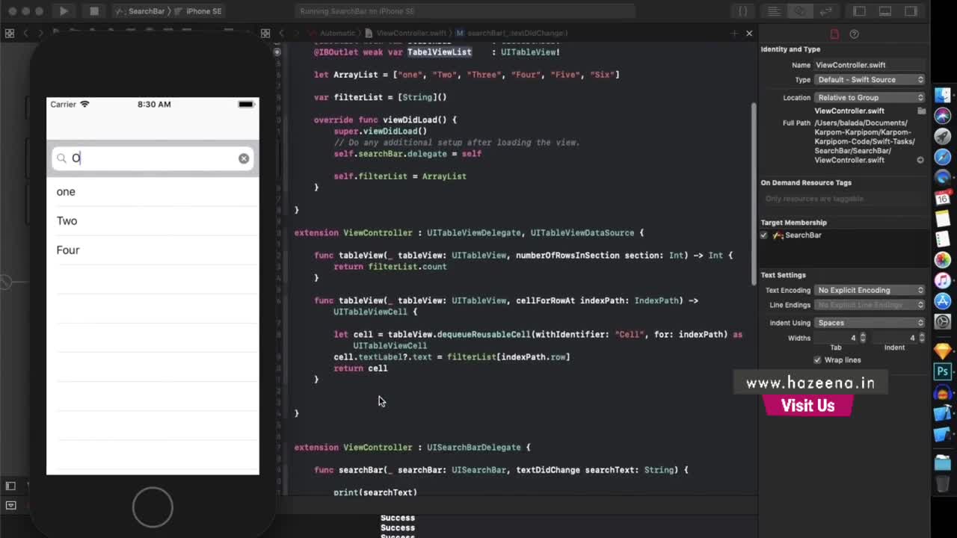957x538 pixels.
Task: Open Calendar from the Dock
Action: click(943, 198)
